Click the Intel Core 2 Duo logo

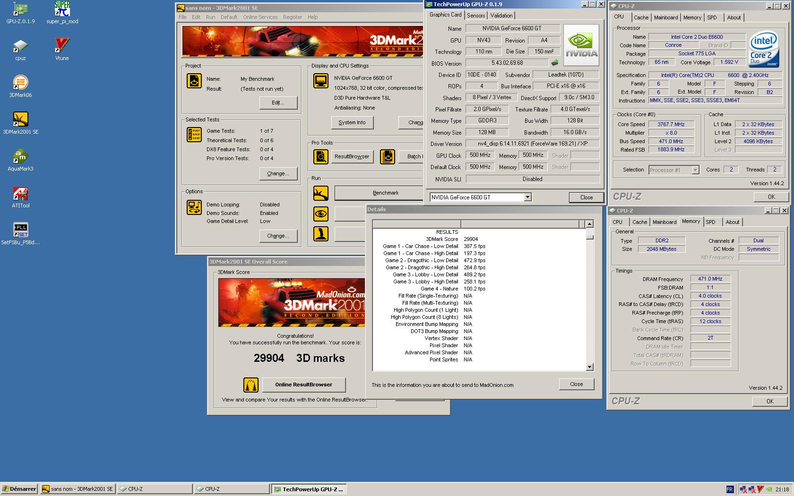(764, 49)
